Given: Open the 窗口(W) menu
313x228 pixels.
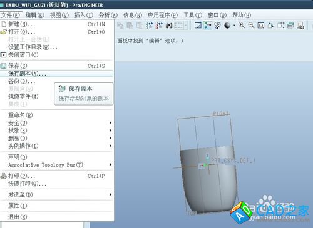Looking at the screenshot, I should [217, 15].
